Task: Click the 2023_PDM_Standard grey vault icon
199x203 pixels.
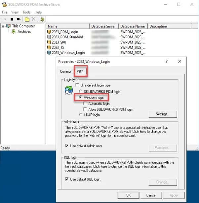Action: [49, 37]
